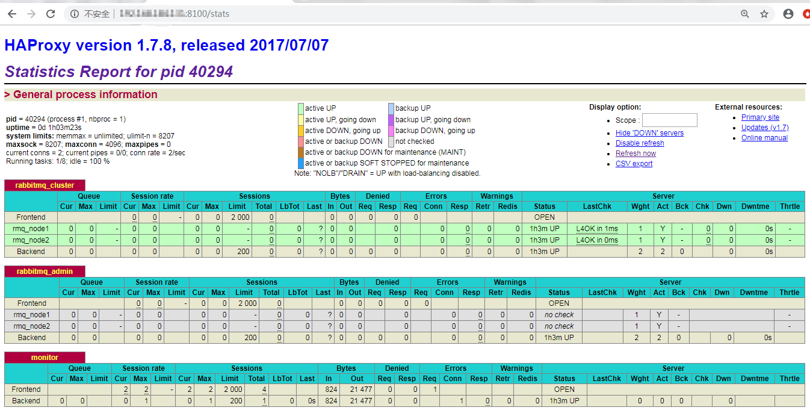Click Hide 'DOWN' servers link

click(x=649, y=133)
